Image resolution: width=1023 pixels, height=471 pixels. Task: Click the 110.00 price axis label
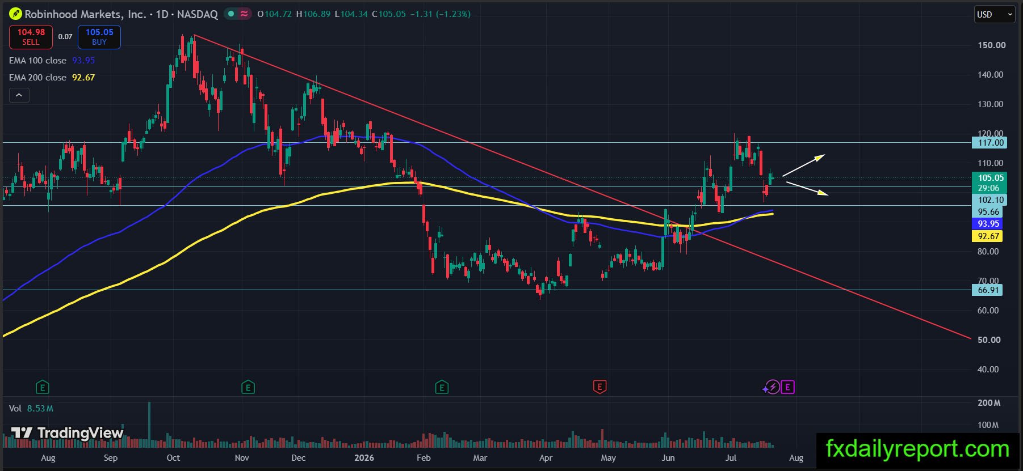(991, 163)
